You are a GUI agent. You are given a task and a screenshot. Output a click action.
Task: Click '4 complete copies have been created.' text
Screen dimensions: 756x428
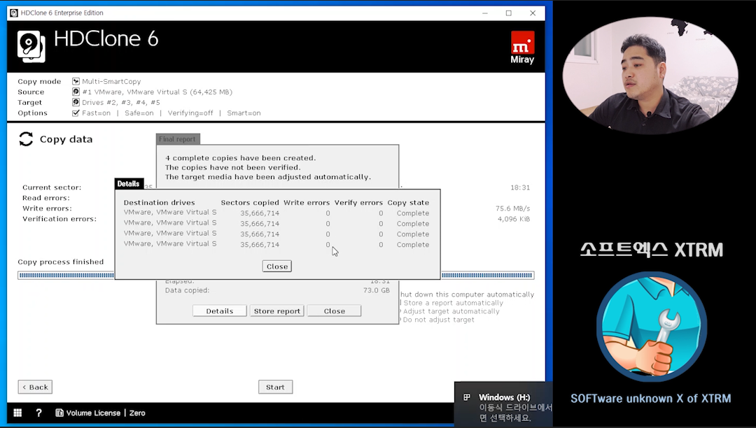(x=241, y=158)
